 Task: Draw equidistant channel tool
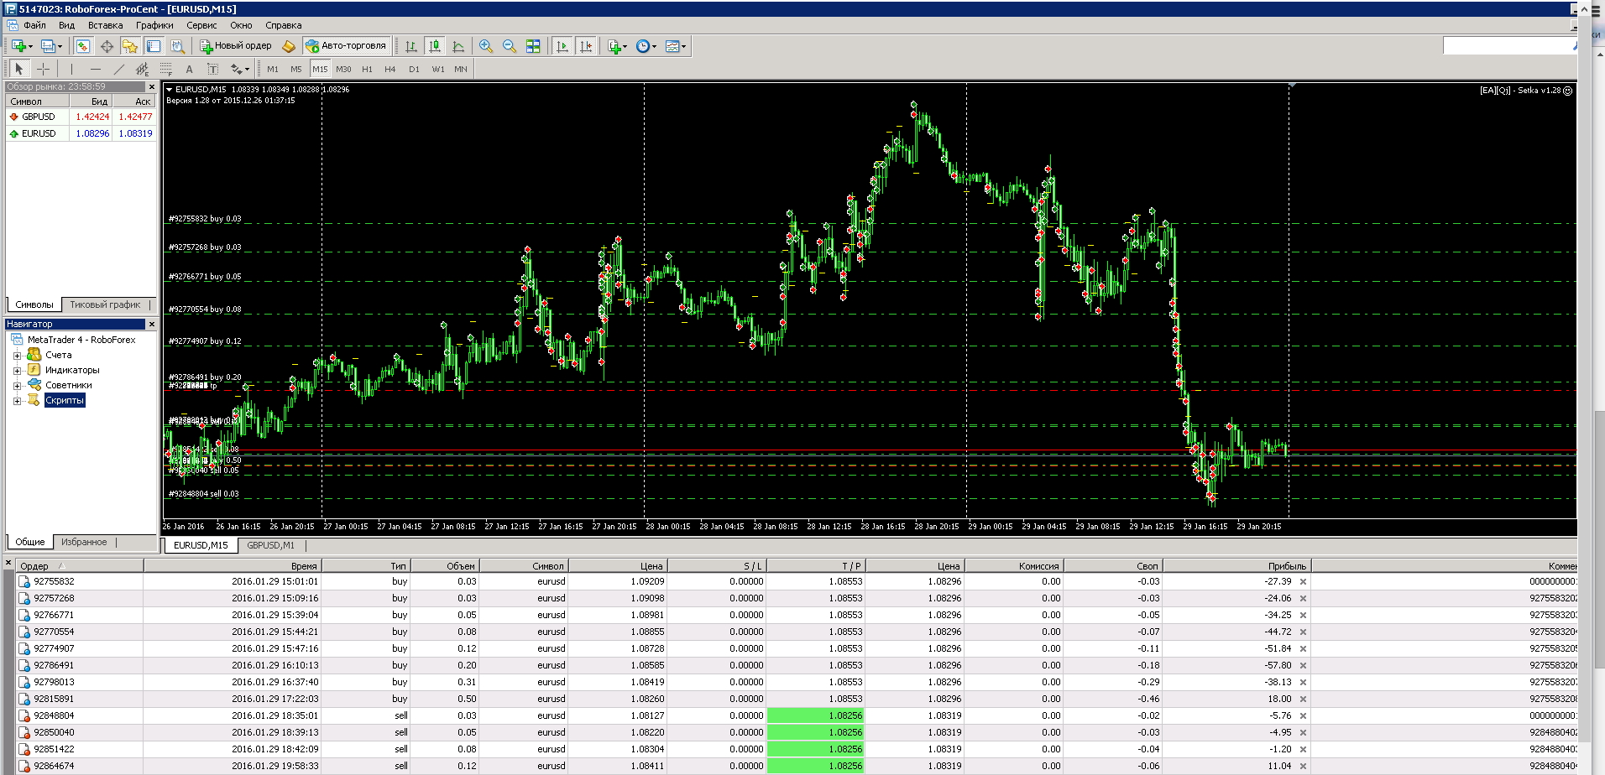point(143,69)
